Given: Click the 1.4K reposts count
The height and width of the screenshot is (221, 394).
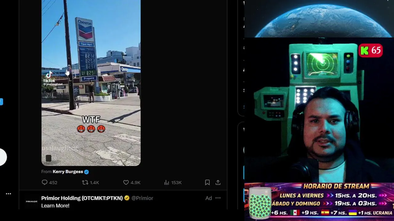Looking at the screenshot, I should point(94,182).
